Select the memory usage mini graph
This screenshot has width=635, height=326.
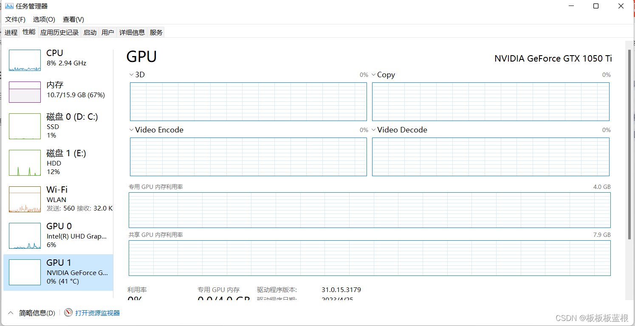(x=25, y=92)
